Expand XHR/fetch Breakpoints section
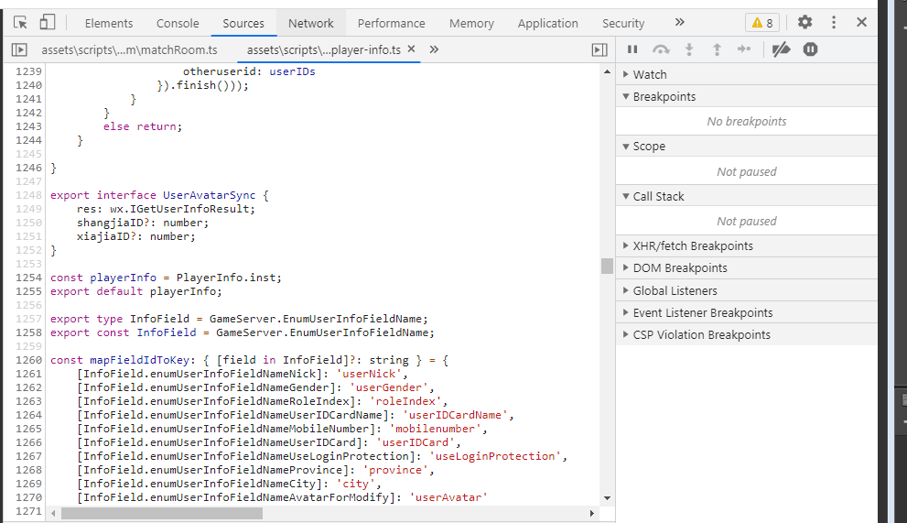907x523 pixels. 747,246
